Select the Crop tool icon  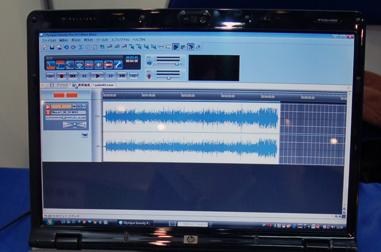[102, 47]
